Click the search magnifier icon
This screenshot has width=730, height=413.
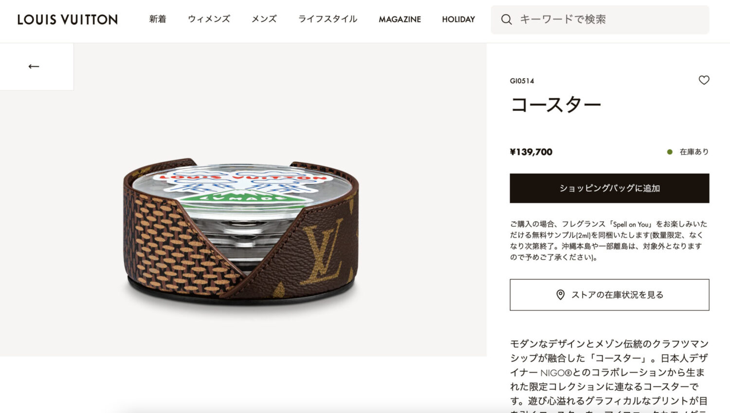click(506, 19)
